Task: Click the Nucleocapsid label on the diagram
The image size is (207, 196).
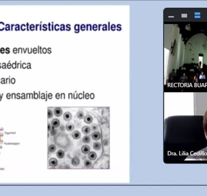Action: click(12, 144)
